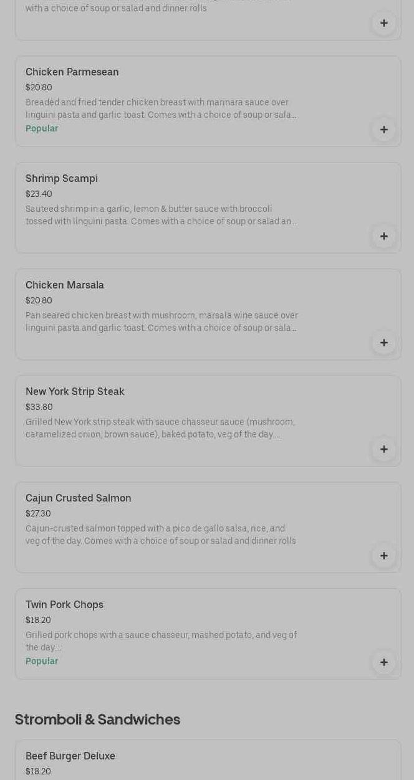The width and height of the screenshot is (414, 780).
Task: Select the Stromboli & Sandwiches section heading
Action: coord(97,720)
